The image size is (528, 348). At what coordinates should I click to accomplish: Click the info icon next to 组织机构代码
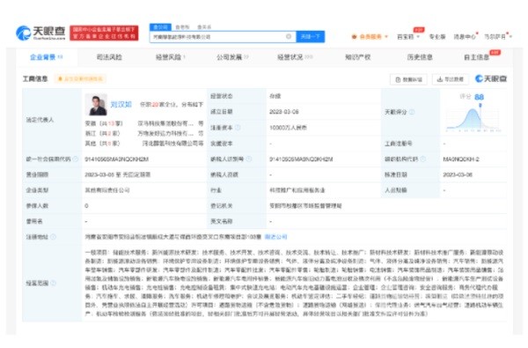pyautogui.click(x=423, y=159)
